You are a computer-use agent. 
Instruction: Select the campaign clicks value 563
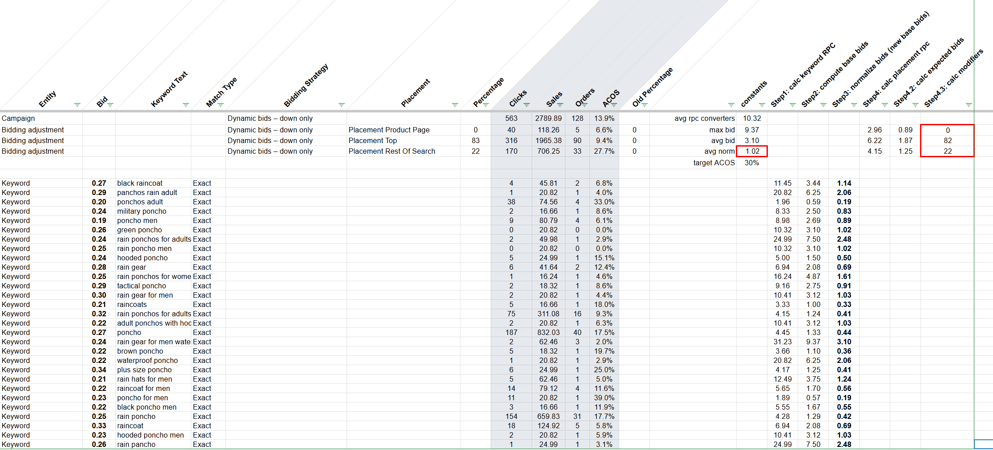coord(511,119)
